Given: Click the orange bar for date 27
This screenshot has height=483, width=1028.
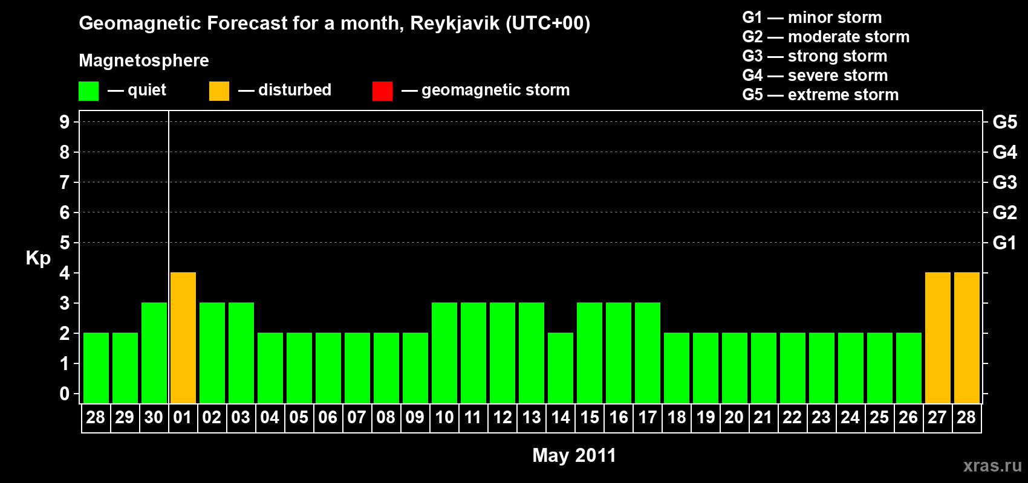Looking at the screenshot, I should 938,337.
